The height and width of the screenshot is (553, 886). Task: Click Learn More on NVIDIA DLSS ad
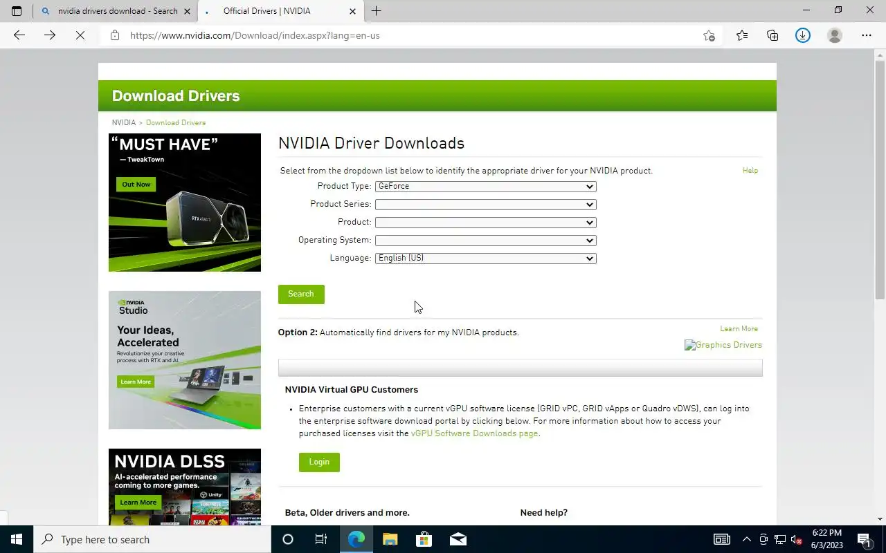click(138, 503)
